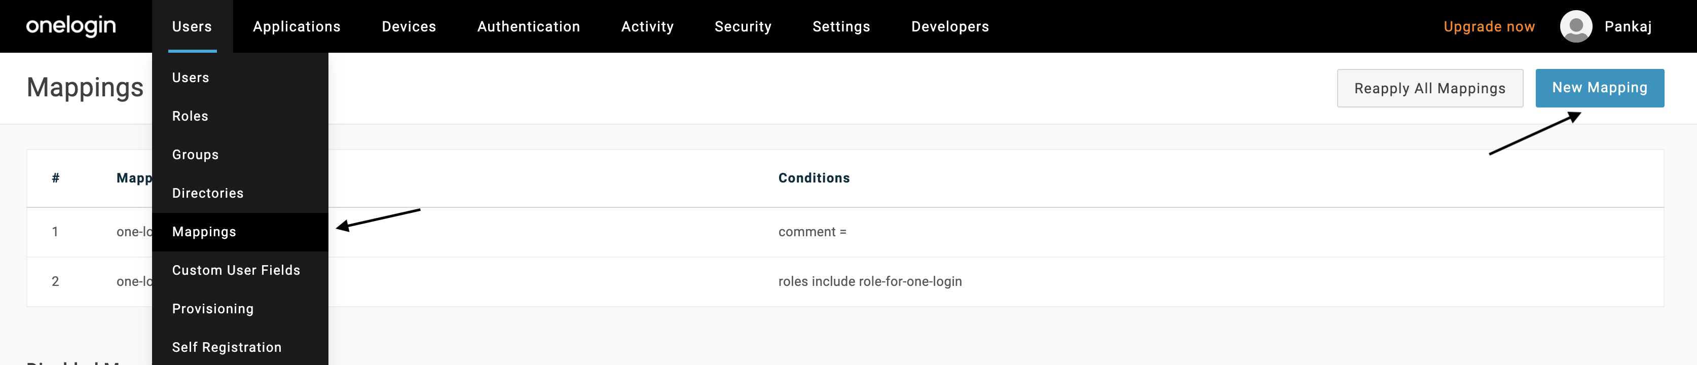Open the Security menu
The image size is (1697, 365).
[x=743, y=26]
